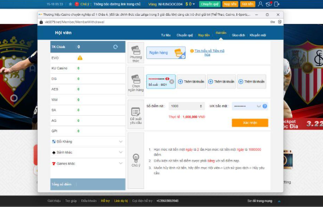Refresh the TK Chính balance
This screenshot has width=323, height=207.
[x=115, y=47]
